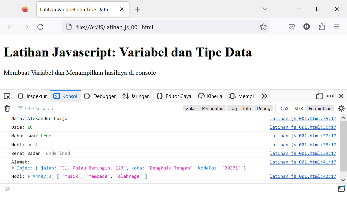Select the logged value undefined
The height and width of the screenshot is (208, 347).
pyautogui.click(x=58, y=153)
